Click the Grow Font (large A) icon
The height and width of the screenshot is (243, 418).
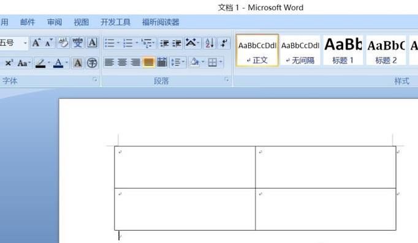coord(36,43)
